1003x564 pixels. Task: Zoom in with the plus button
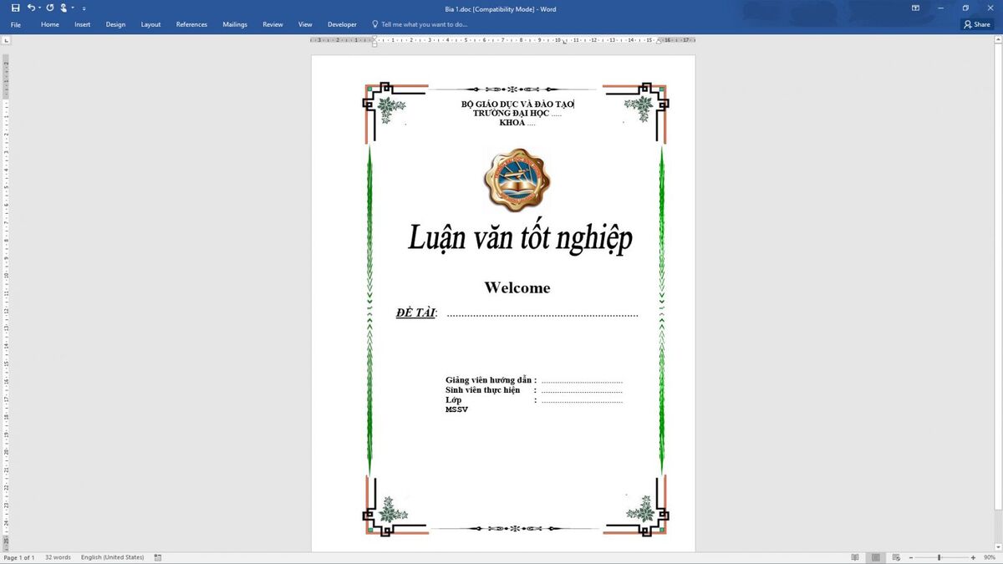point(973,557)
